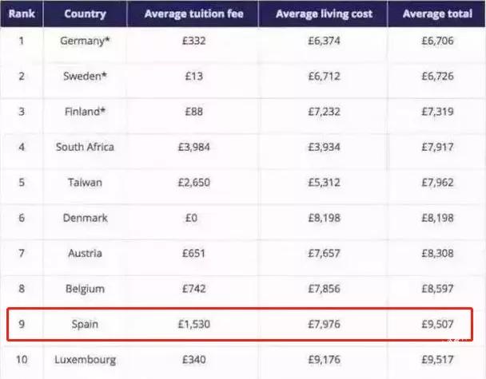Click the Country column header
The width and height of the screenshot is (486, 379).
[x=85, y=14]
